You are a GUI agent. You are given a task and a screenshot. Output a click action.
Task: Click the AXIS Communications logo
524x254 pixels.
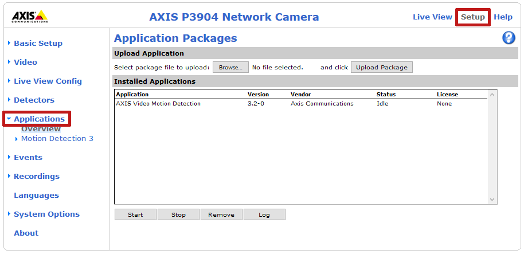pyautogui.click(x=30, y=17)
